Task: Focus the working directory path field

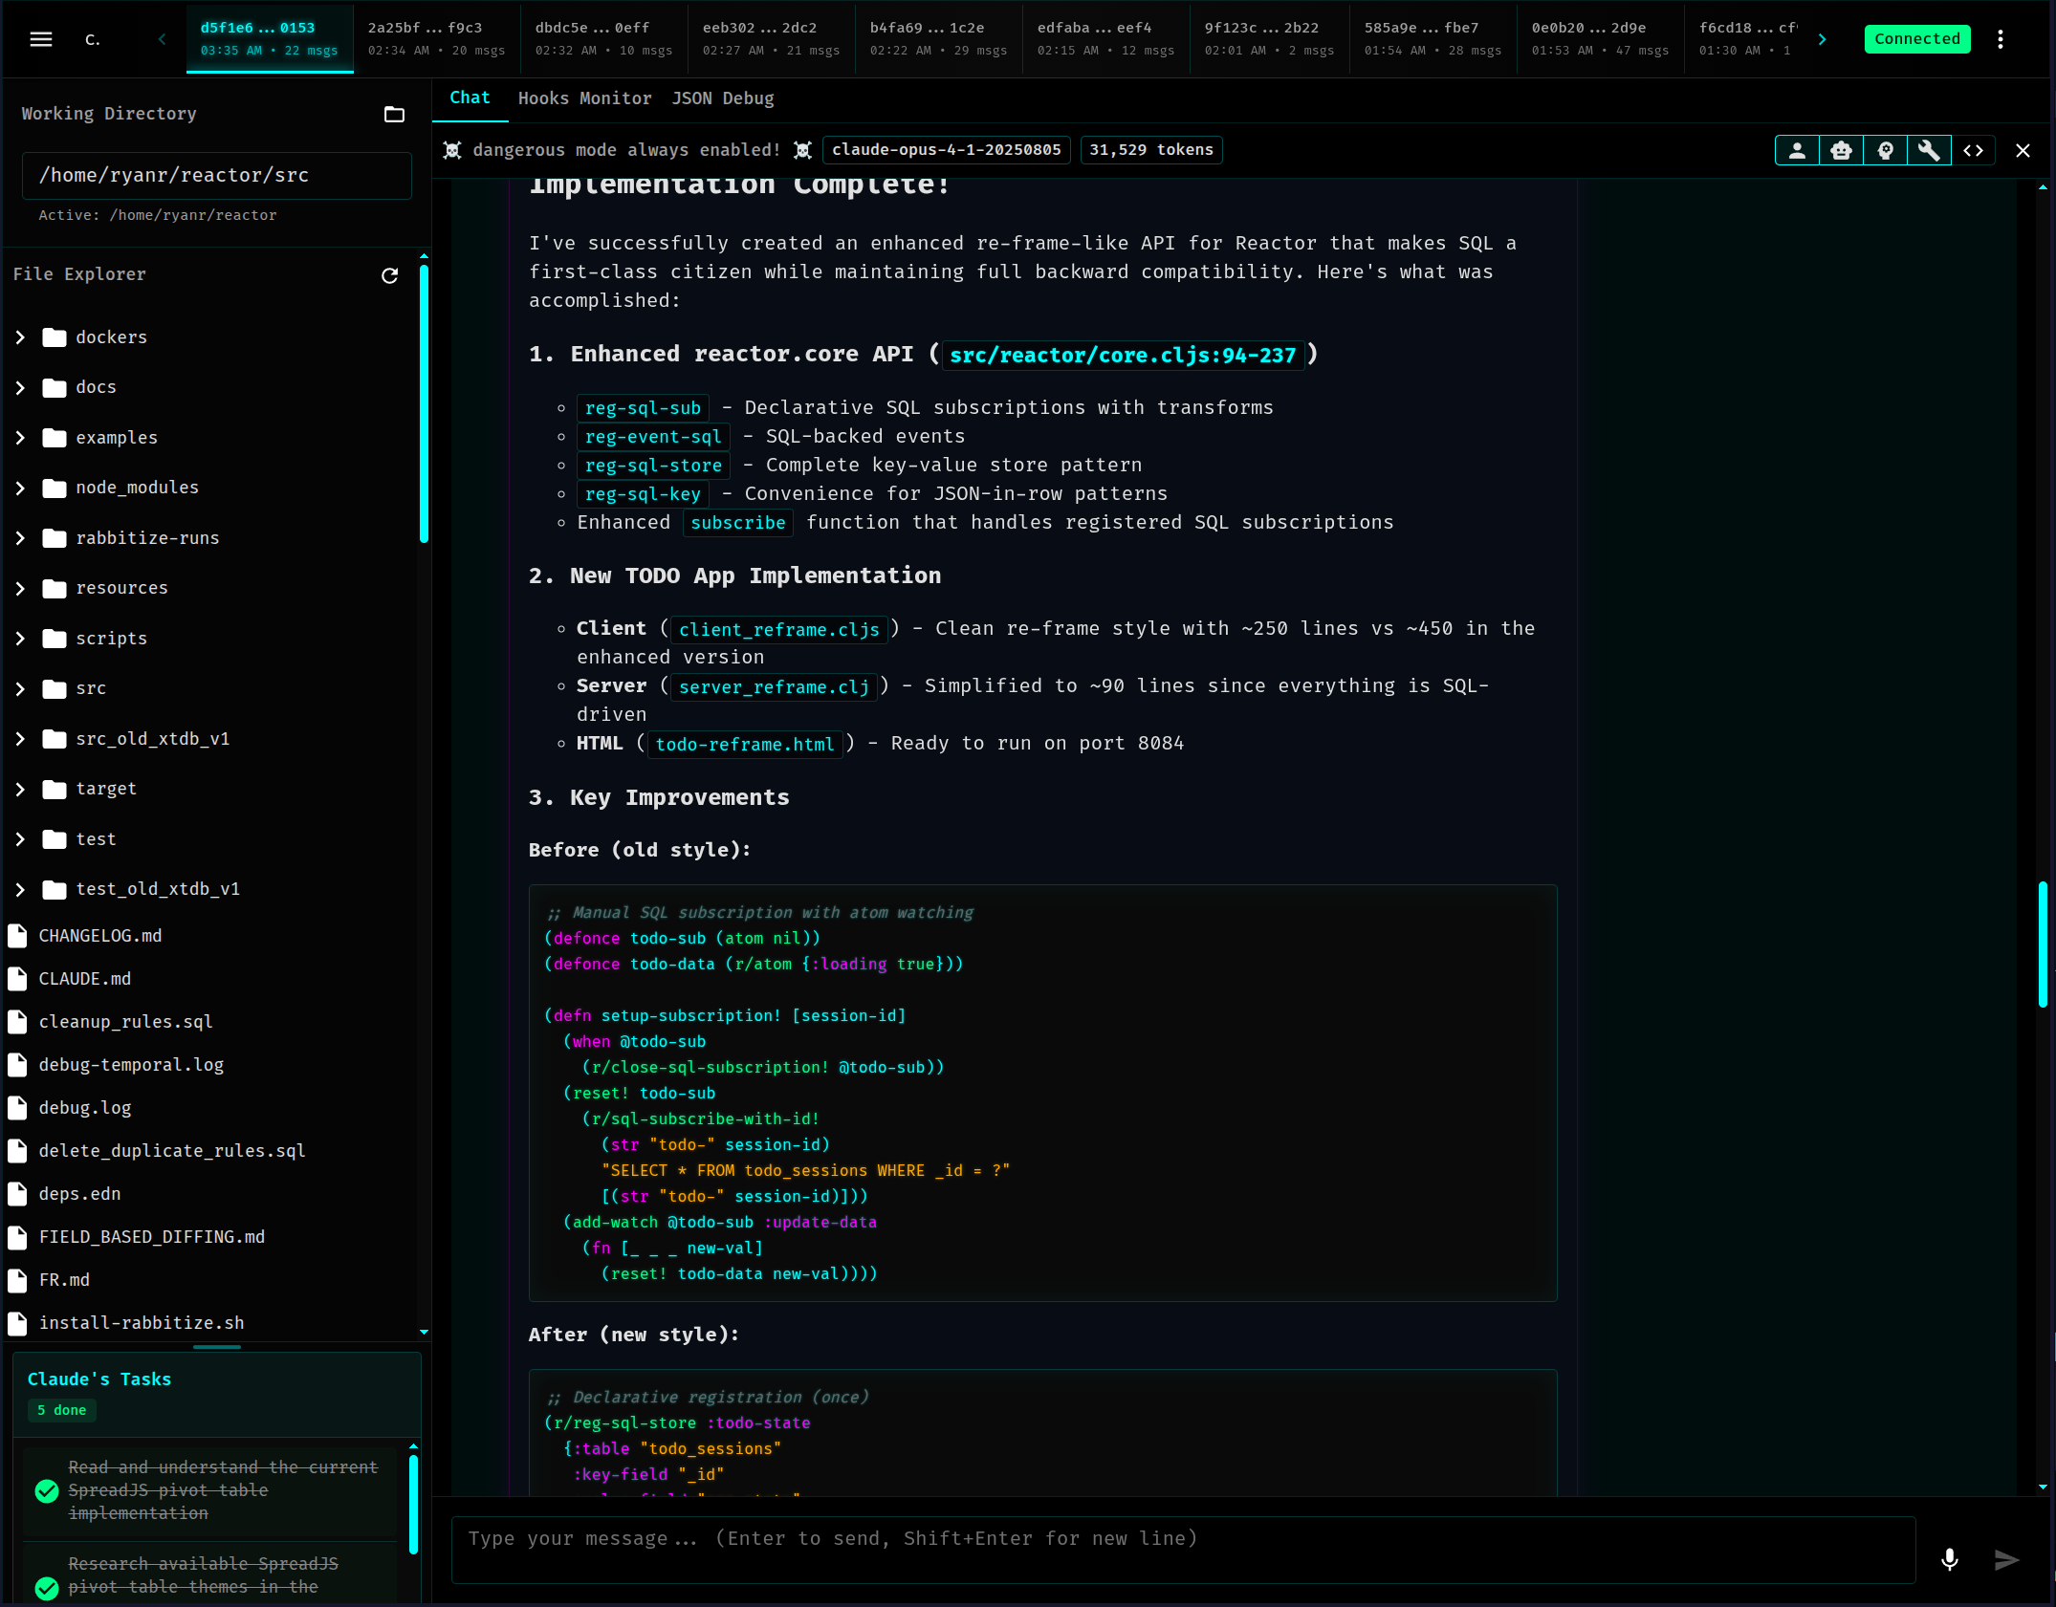Action: (217, 176)
